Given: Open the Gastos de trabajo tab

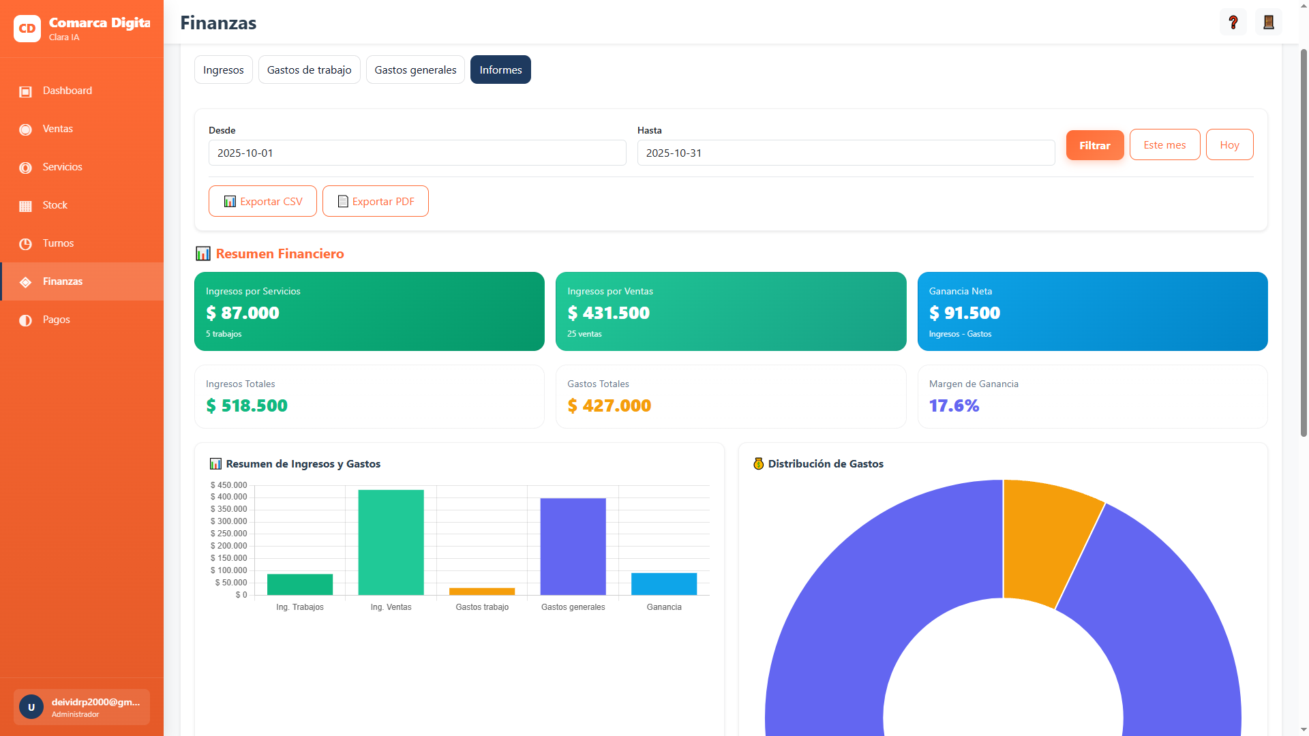Looking at the screenshot, I should pos(309,70).
